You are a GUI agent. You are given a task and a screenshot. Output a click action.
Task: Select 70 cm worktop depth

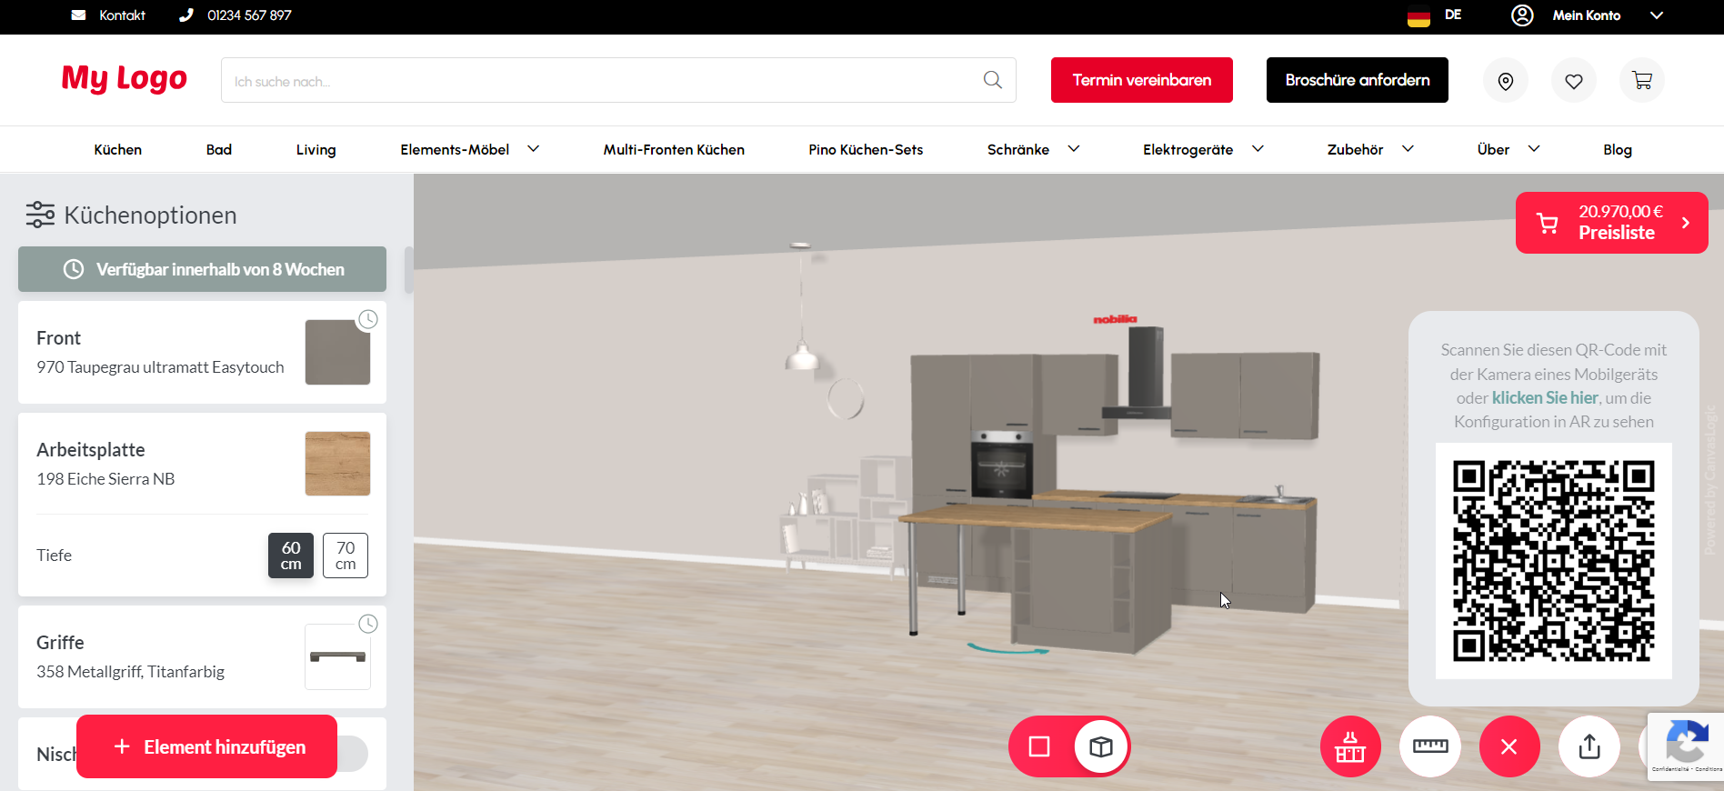coord(346,556)
